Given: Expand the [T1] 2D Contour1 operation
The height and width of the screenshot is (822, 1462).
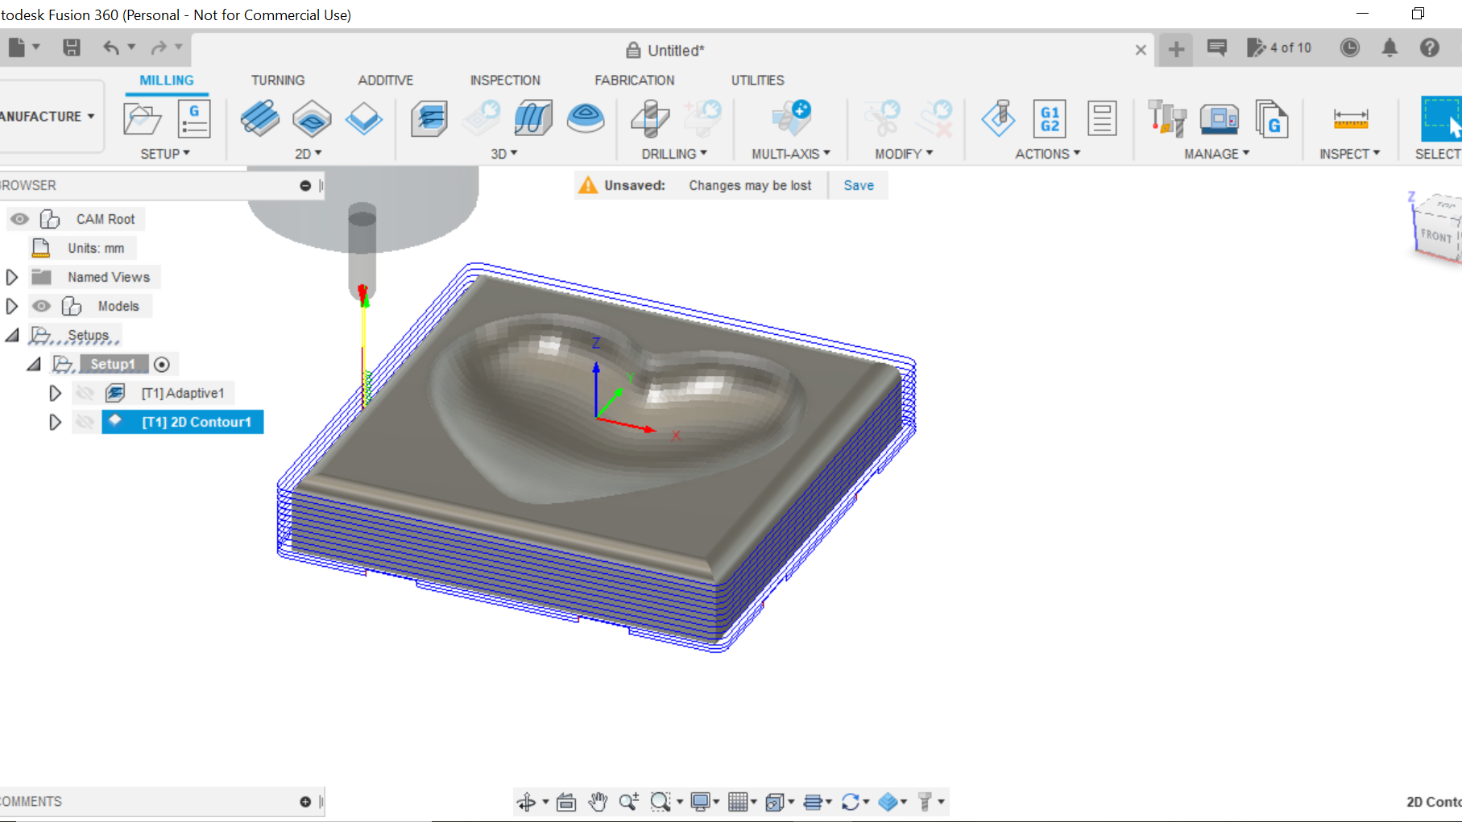Looking at the screenshot, I should click(55, 422).
